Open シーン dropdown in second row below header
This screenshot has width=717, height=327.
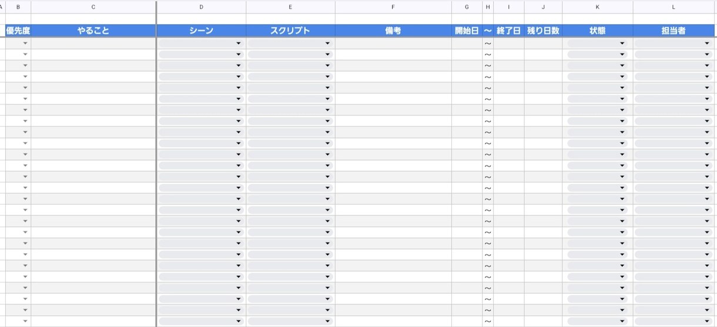click(x=239, y=55)
